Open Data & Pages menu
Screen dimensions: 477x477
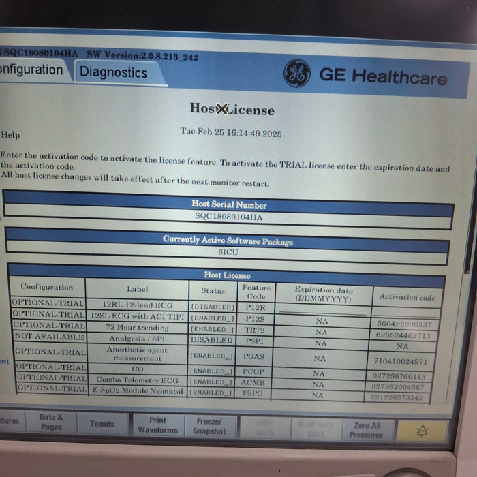coord(51,422)
